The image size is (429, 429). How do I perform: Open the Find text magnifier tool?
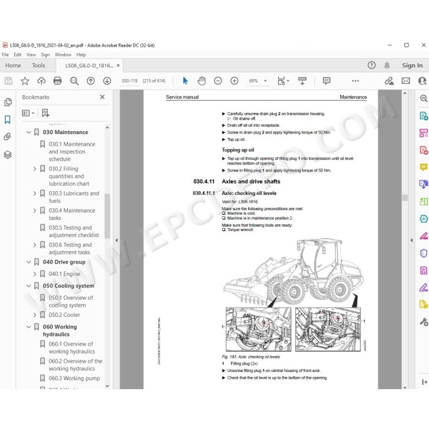(74, 81)
